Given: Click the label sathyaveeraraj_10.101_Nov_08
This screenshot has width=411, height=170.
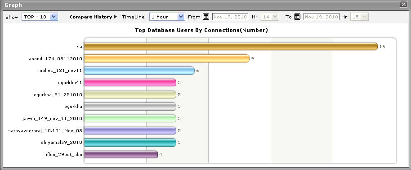Looking at the screenshot, I should click(x=45, y=130).
